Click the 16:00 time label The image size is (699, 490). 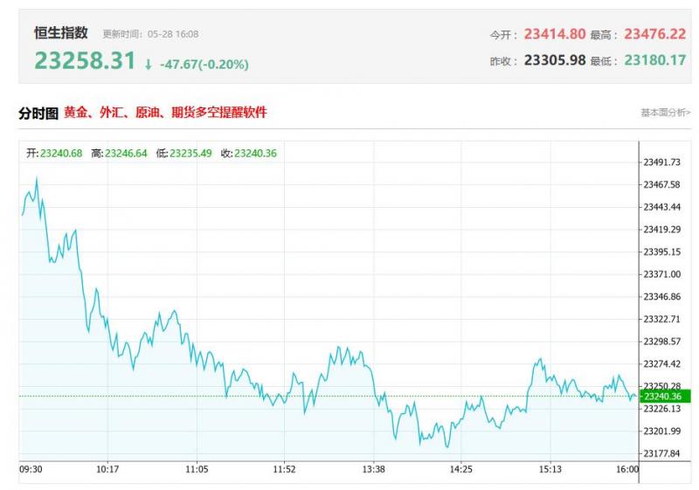pos(627,469)
